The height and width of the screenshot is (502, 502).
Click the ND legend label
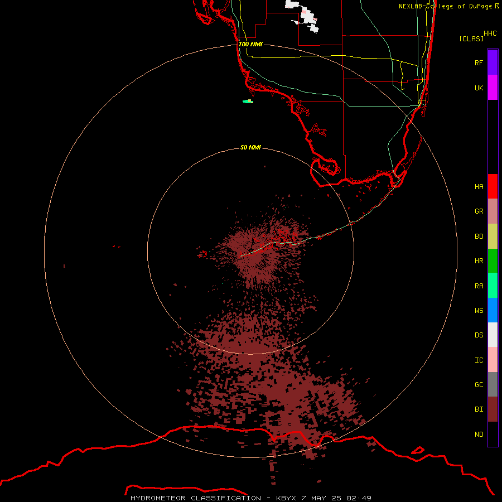[x=479, y=435]
